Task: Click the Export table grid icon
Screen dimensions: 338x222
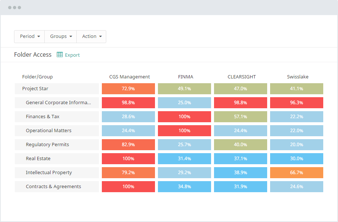Action: [60, 55]
